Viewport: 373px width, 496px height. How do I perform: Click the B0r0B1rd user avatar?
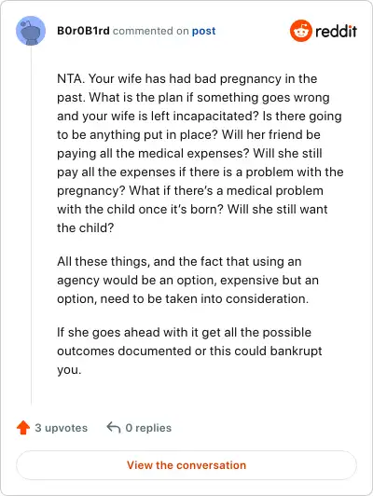pos(31,31)
